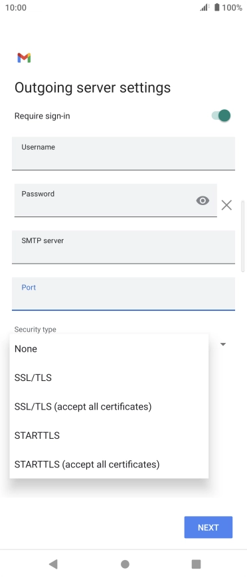The width and height of the screenshot is (247, 578).
Task: Collapse Security type dropdown arrow
Action: coord(222,344)
